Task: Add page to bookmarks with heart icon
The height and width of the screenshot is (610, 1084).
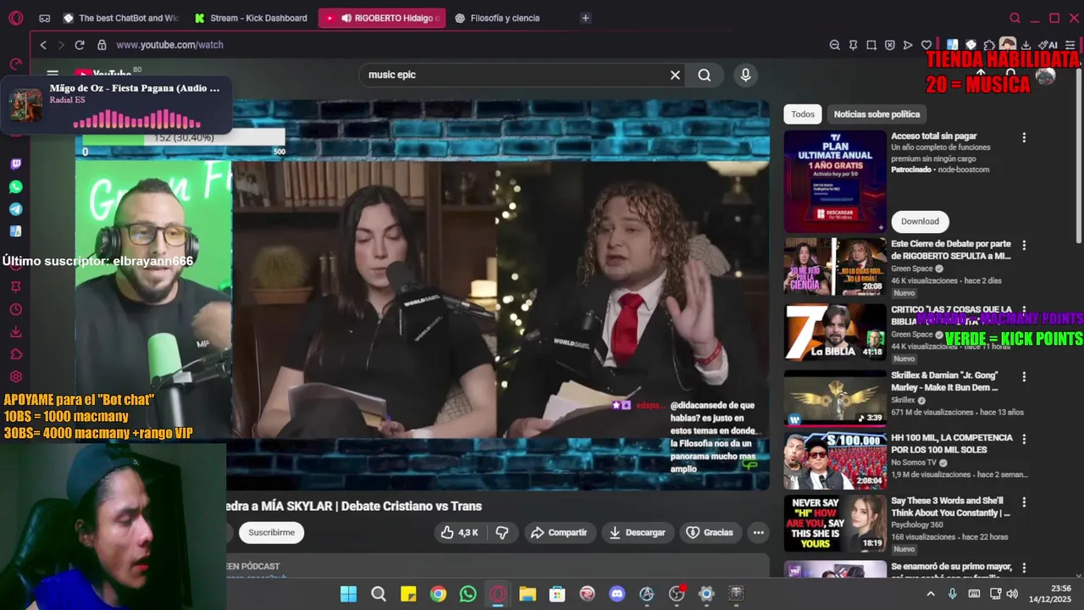Action: (926, 45)
